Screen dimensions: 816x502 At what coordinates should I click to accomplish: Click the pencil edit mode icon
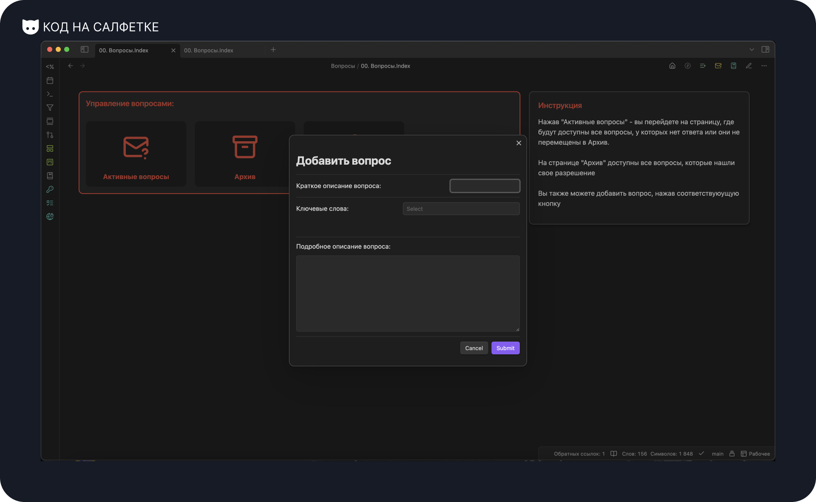749,66
